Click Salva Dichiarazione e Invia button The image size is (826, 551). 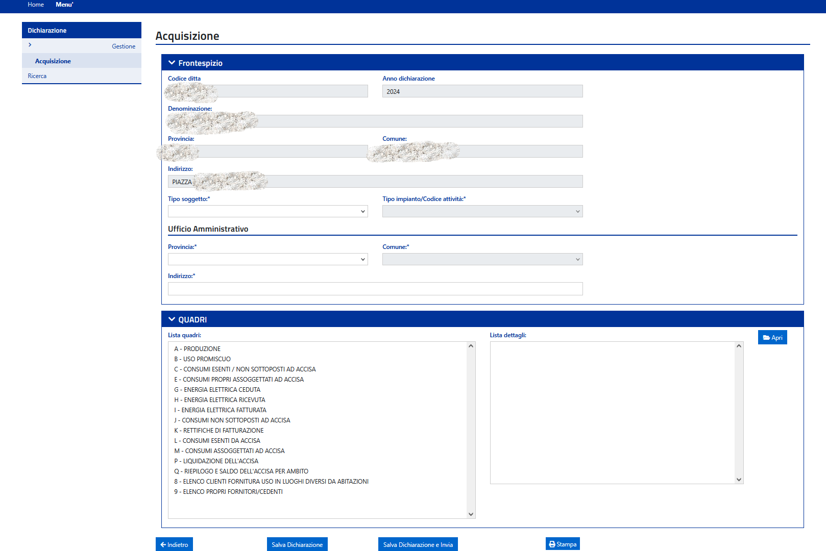tap(418, 544)
